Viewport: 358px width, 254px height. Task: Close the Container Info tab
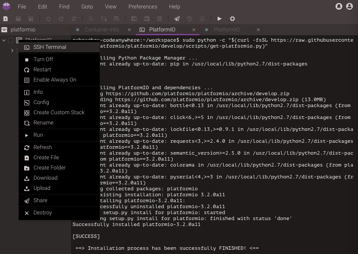[129, 30]
